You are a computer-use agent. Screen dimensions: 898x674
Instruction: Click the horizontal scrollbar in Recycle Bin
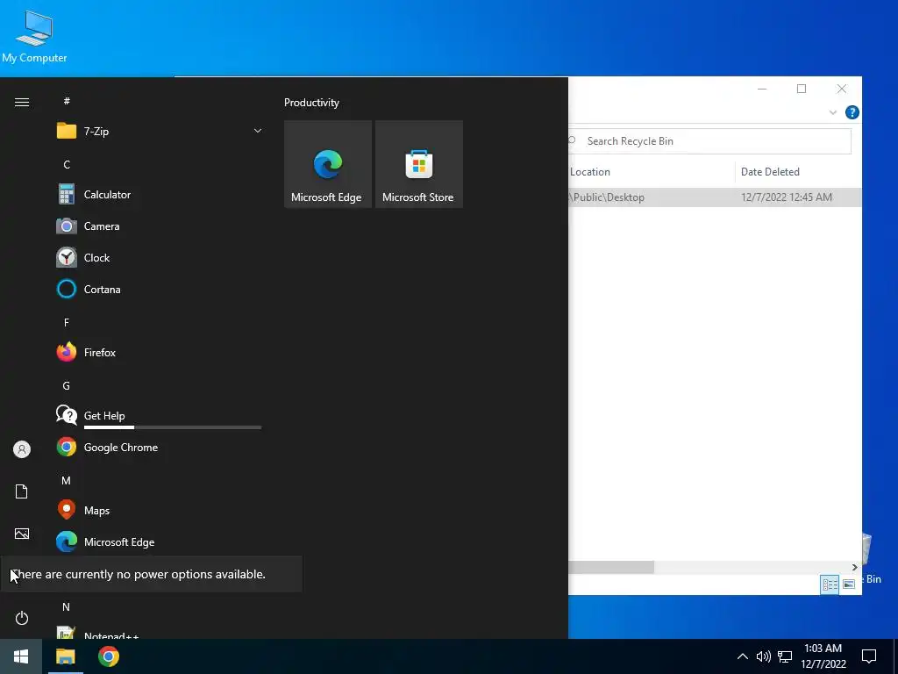pyautogui.click(x=611, y=567)
